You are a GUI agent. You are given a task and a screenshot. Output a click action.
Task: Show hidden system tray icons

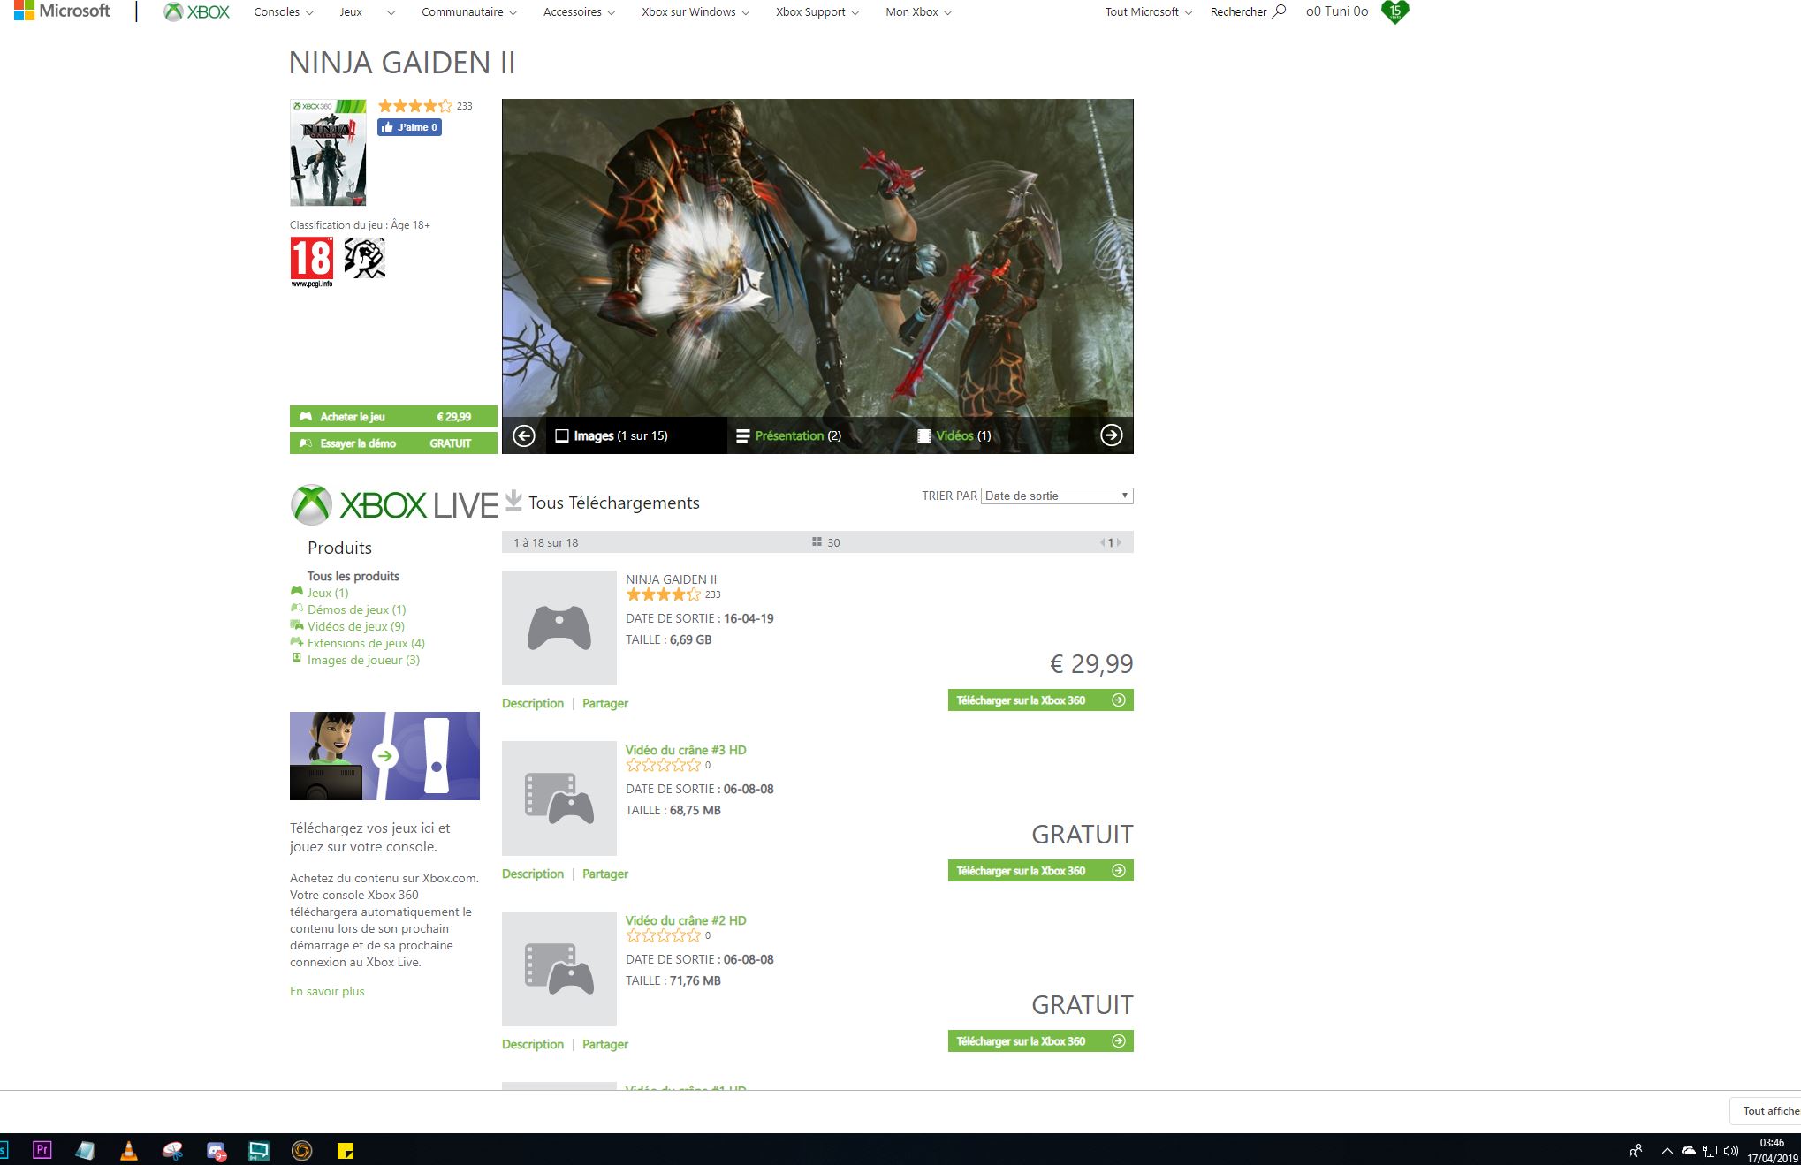[1667, 1151]
